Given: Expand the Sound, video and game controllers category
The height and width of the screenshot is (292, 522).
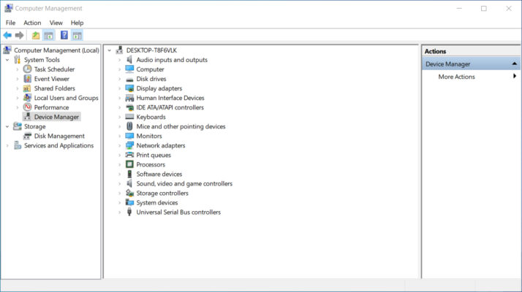Looking at the screenshot, I should [x=119, y=183].
